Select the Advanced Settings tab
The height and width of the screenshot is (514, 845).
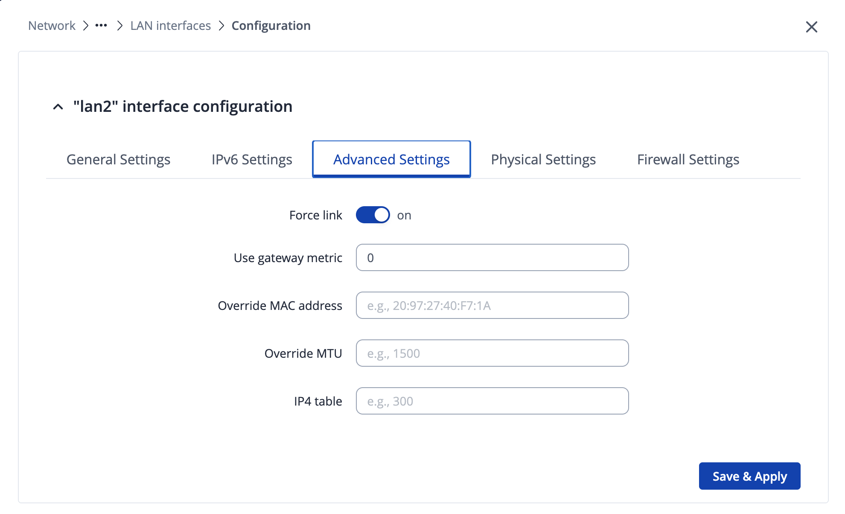click(x=391, y=160)
